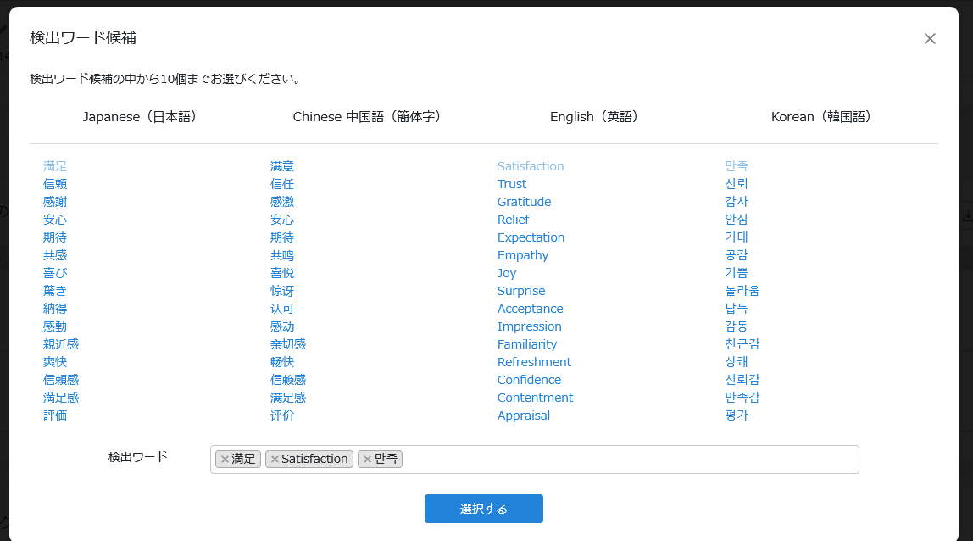Close the 検出ワード候補 dialog
Image resolution: width=973 pixels, height=541 pixels.
(930, 39)
